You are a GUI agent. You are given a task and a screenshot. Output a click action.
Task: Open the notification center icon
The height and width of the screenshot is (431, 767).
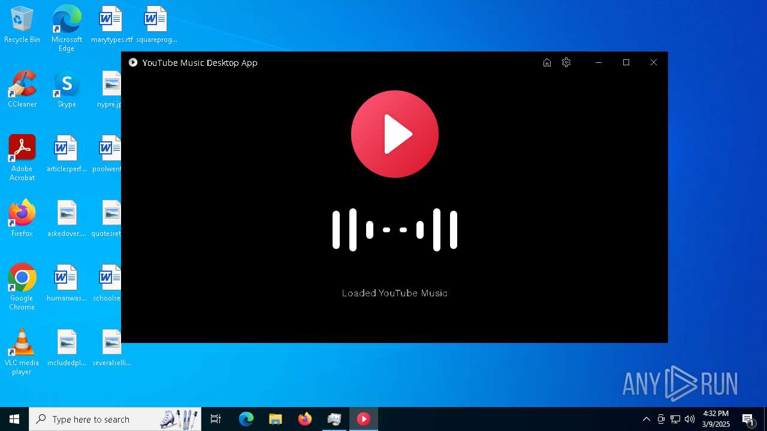point(748,419)
